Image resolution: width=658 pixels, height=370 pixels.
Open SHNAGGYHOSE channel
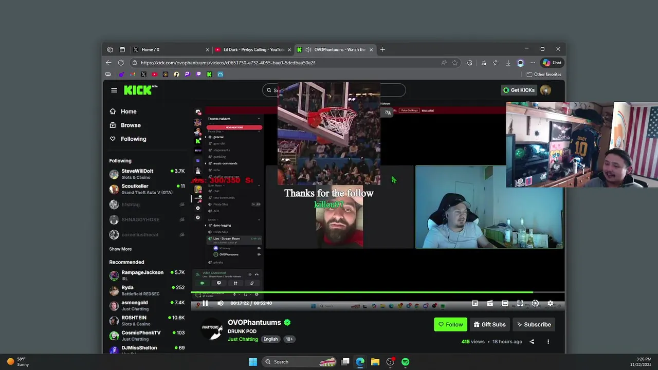[147, 219]
